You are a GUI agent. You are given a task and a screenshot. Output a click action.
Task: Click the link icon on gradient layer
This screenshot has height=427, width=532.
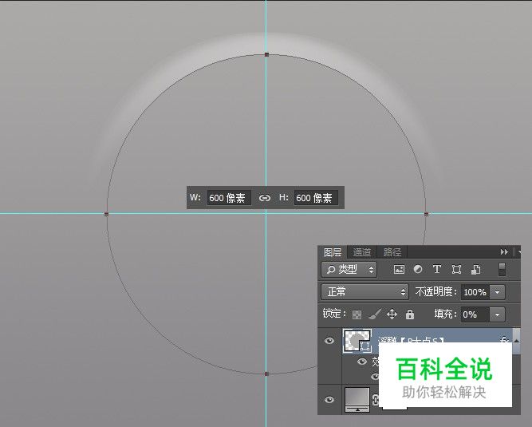[x=375, y=400]
